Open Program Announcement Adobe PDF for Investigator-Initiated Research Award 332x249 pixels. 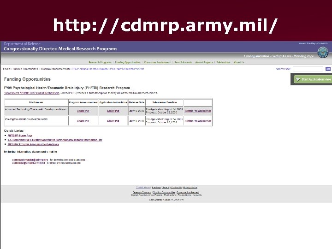pos(83,121)
